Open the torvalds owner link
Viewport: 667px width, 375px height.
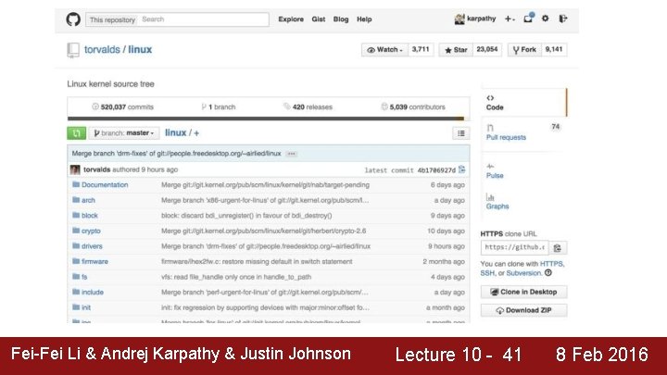tap(102, 49)
